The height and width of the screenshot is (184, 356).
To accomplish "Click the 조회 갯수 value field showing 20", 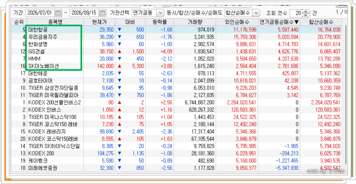I will pos(297,13).
